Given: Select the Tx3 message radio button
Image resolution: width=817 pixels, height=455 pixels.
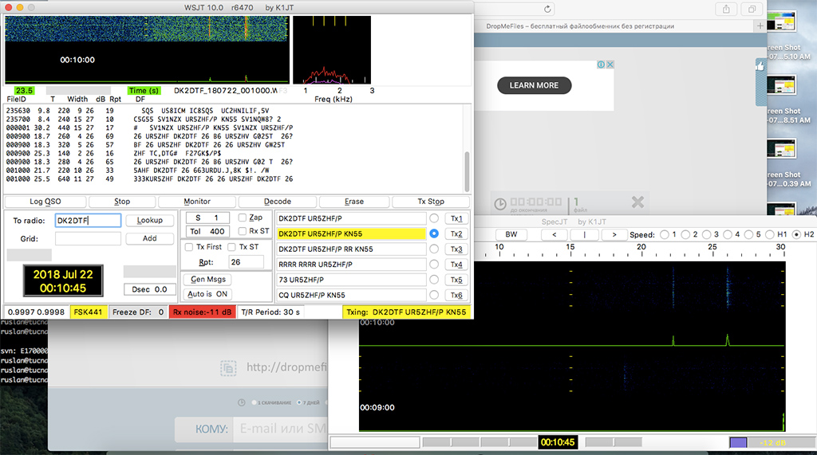Looking at the screenshot, I should tap(434, 249).
